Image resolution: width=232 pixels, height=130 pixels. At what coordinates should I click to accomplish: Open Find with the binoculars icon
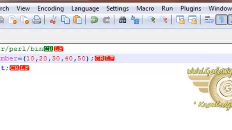123,20
